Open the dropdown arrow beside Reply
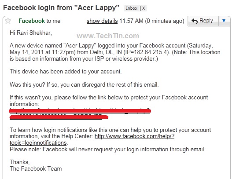 [x=224, y=21]
